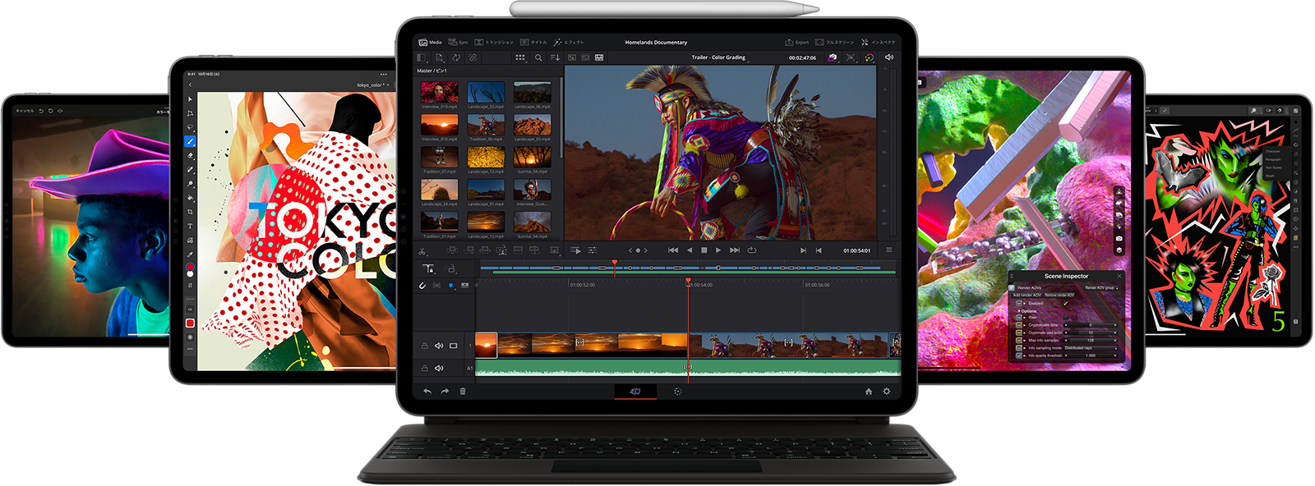Lock the A1 audio track

(424, 369)
